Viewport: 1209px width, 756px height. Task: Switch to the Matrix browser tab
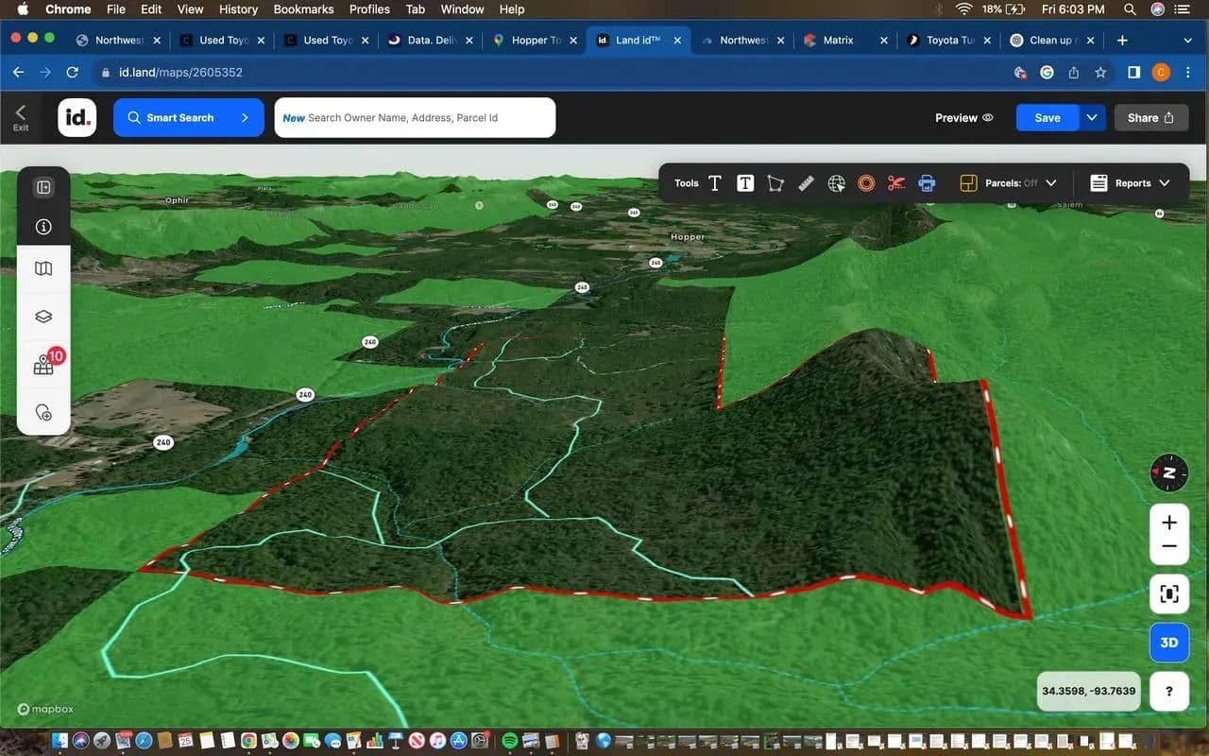837,41
